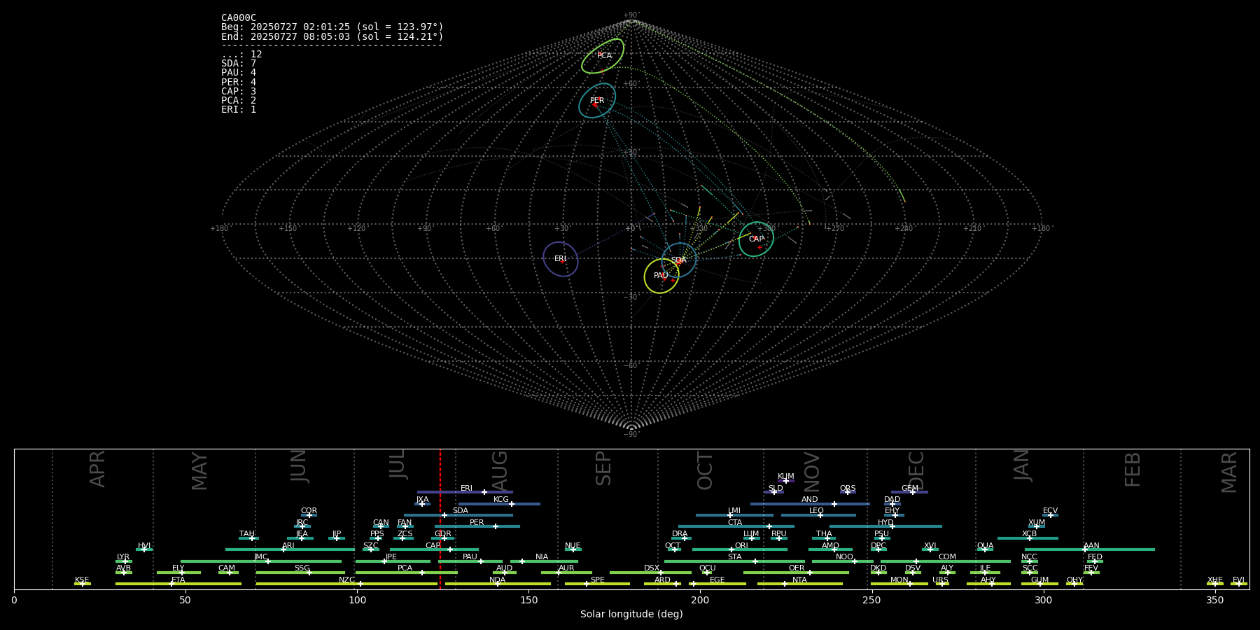This screenshot has width=1260, height=630.
Task: Click the 'CAP: 3' count entry
Action: (239, 91)
